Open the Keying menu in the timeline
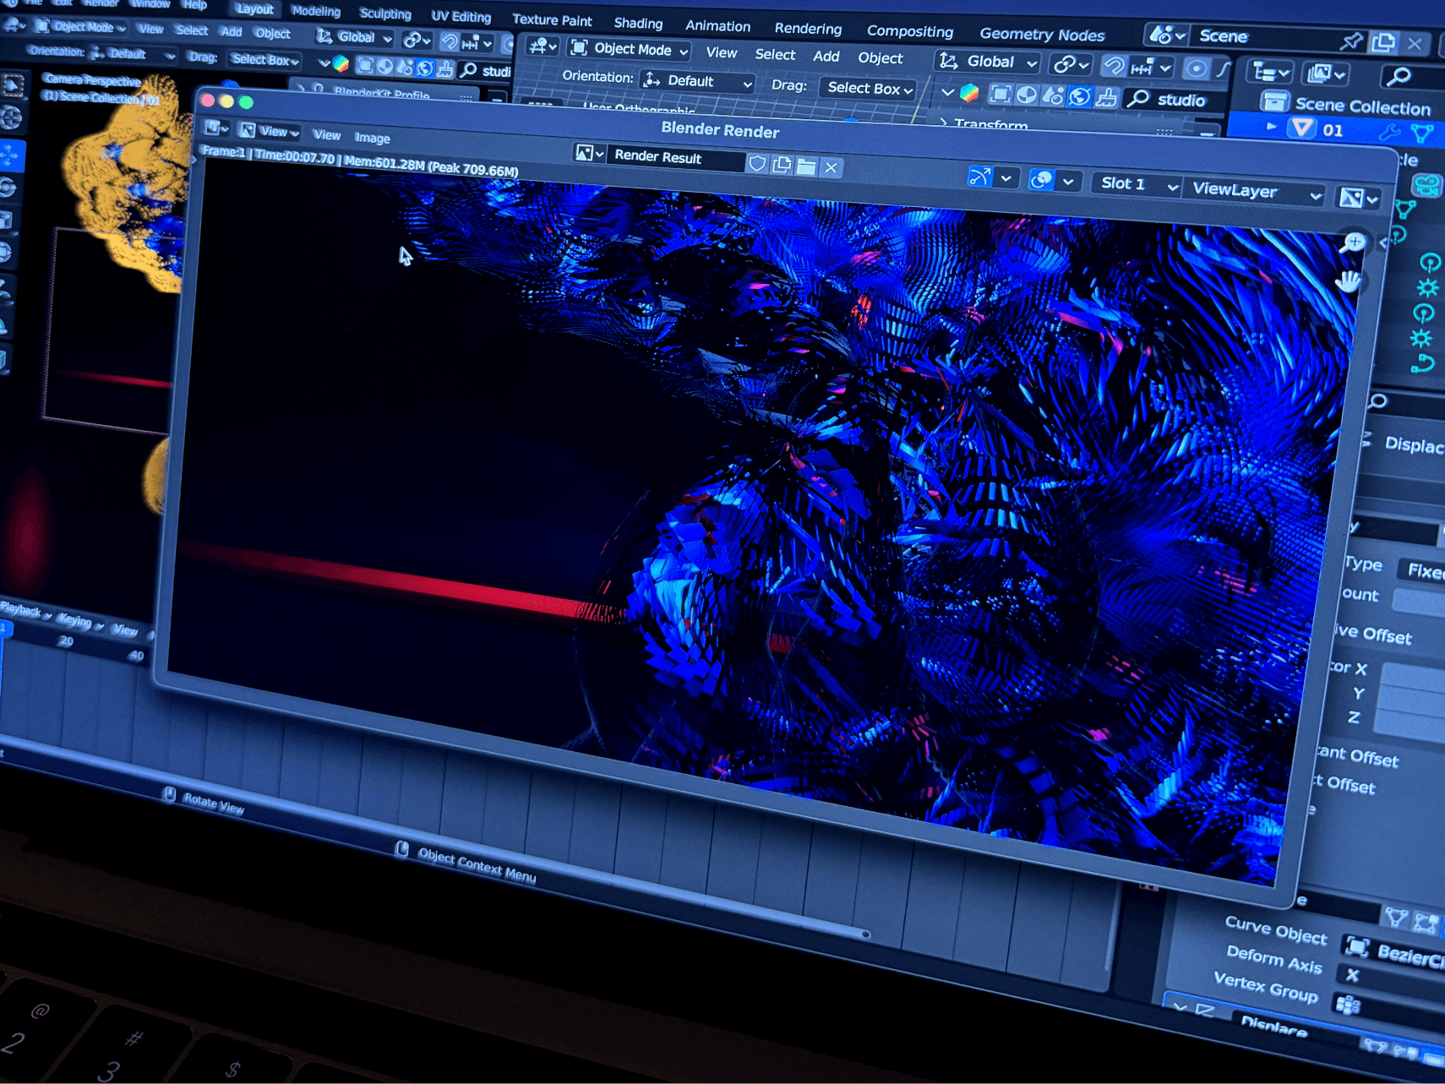Viewport: 1445px width, 1084px height. click(79, 621)
